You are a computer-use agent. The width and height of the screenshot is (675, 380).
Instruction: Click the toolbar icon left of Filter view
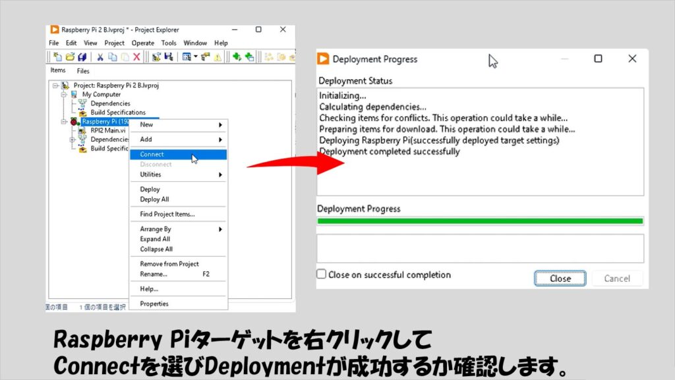(x=168, y=57)
